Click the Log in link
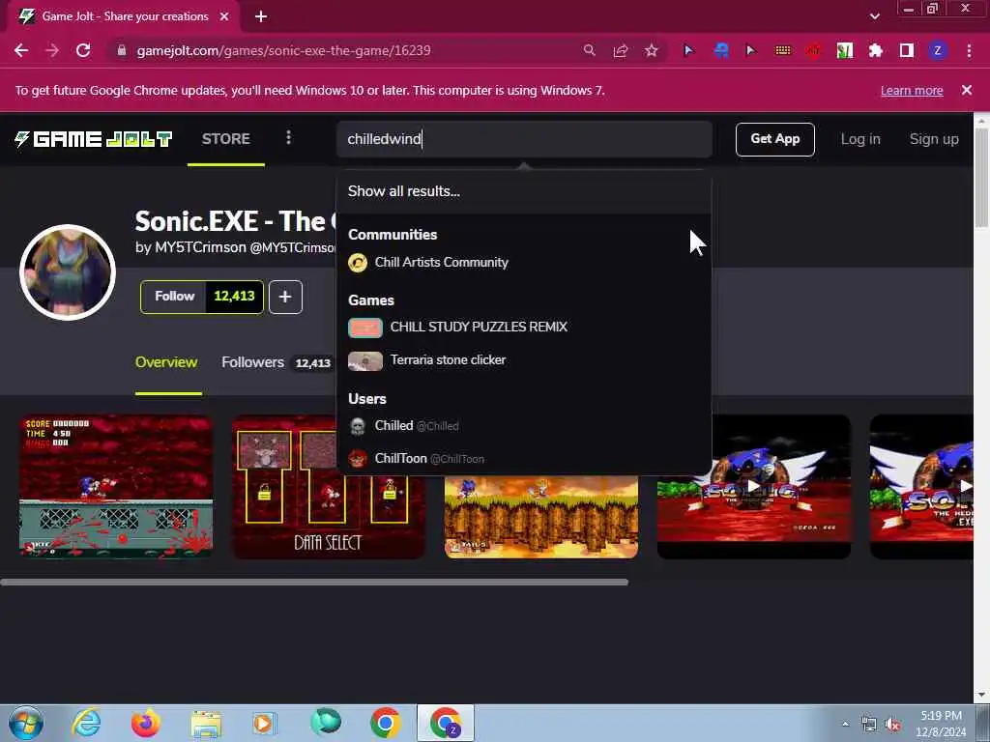990x742 pixels. pyautogui.click(x=859, y=139)
